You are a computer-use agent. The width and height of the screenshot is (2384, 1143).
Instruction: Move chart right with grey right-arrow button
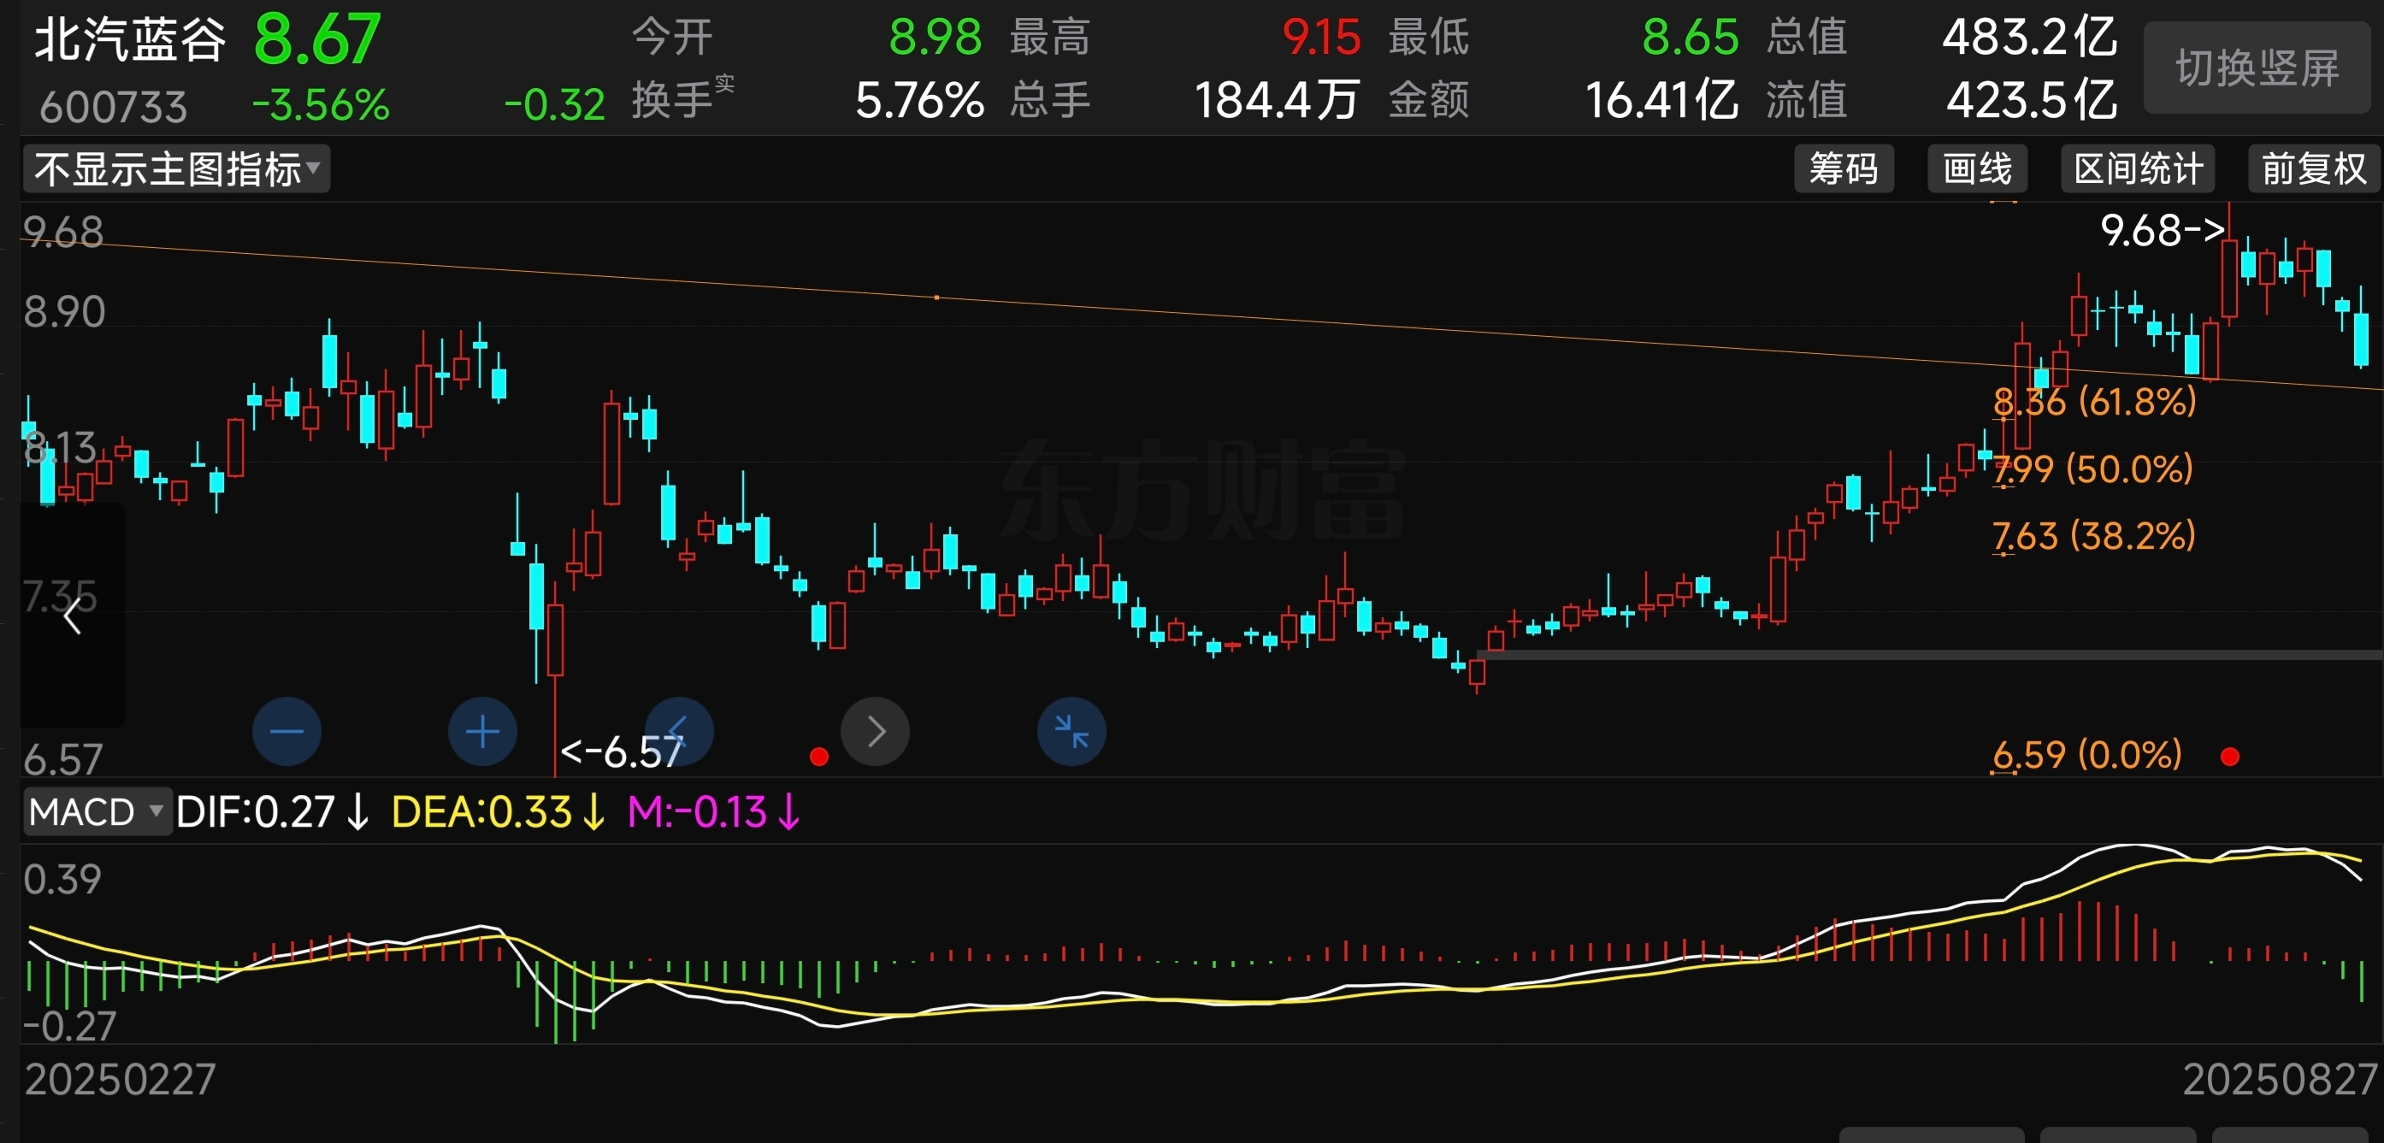point(875,731)
